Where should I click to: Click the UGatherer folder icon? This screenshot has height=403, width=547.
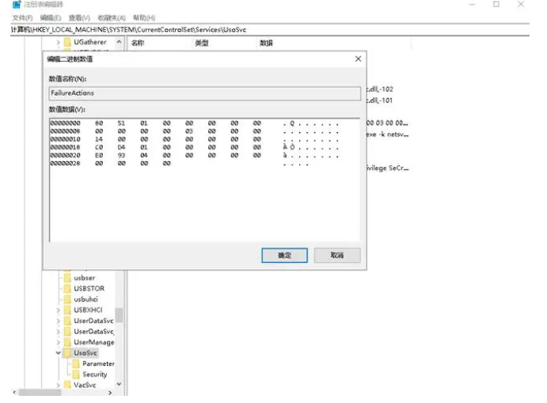[67, 42]
